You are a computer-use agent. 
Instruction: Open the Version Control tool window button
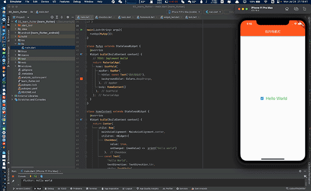(22, 189)
